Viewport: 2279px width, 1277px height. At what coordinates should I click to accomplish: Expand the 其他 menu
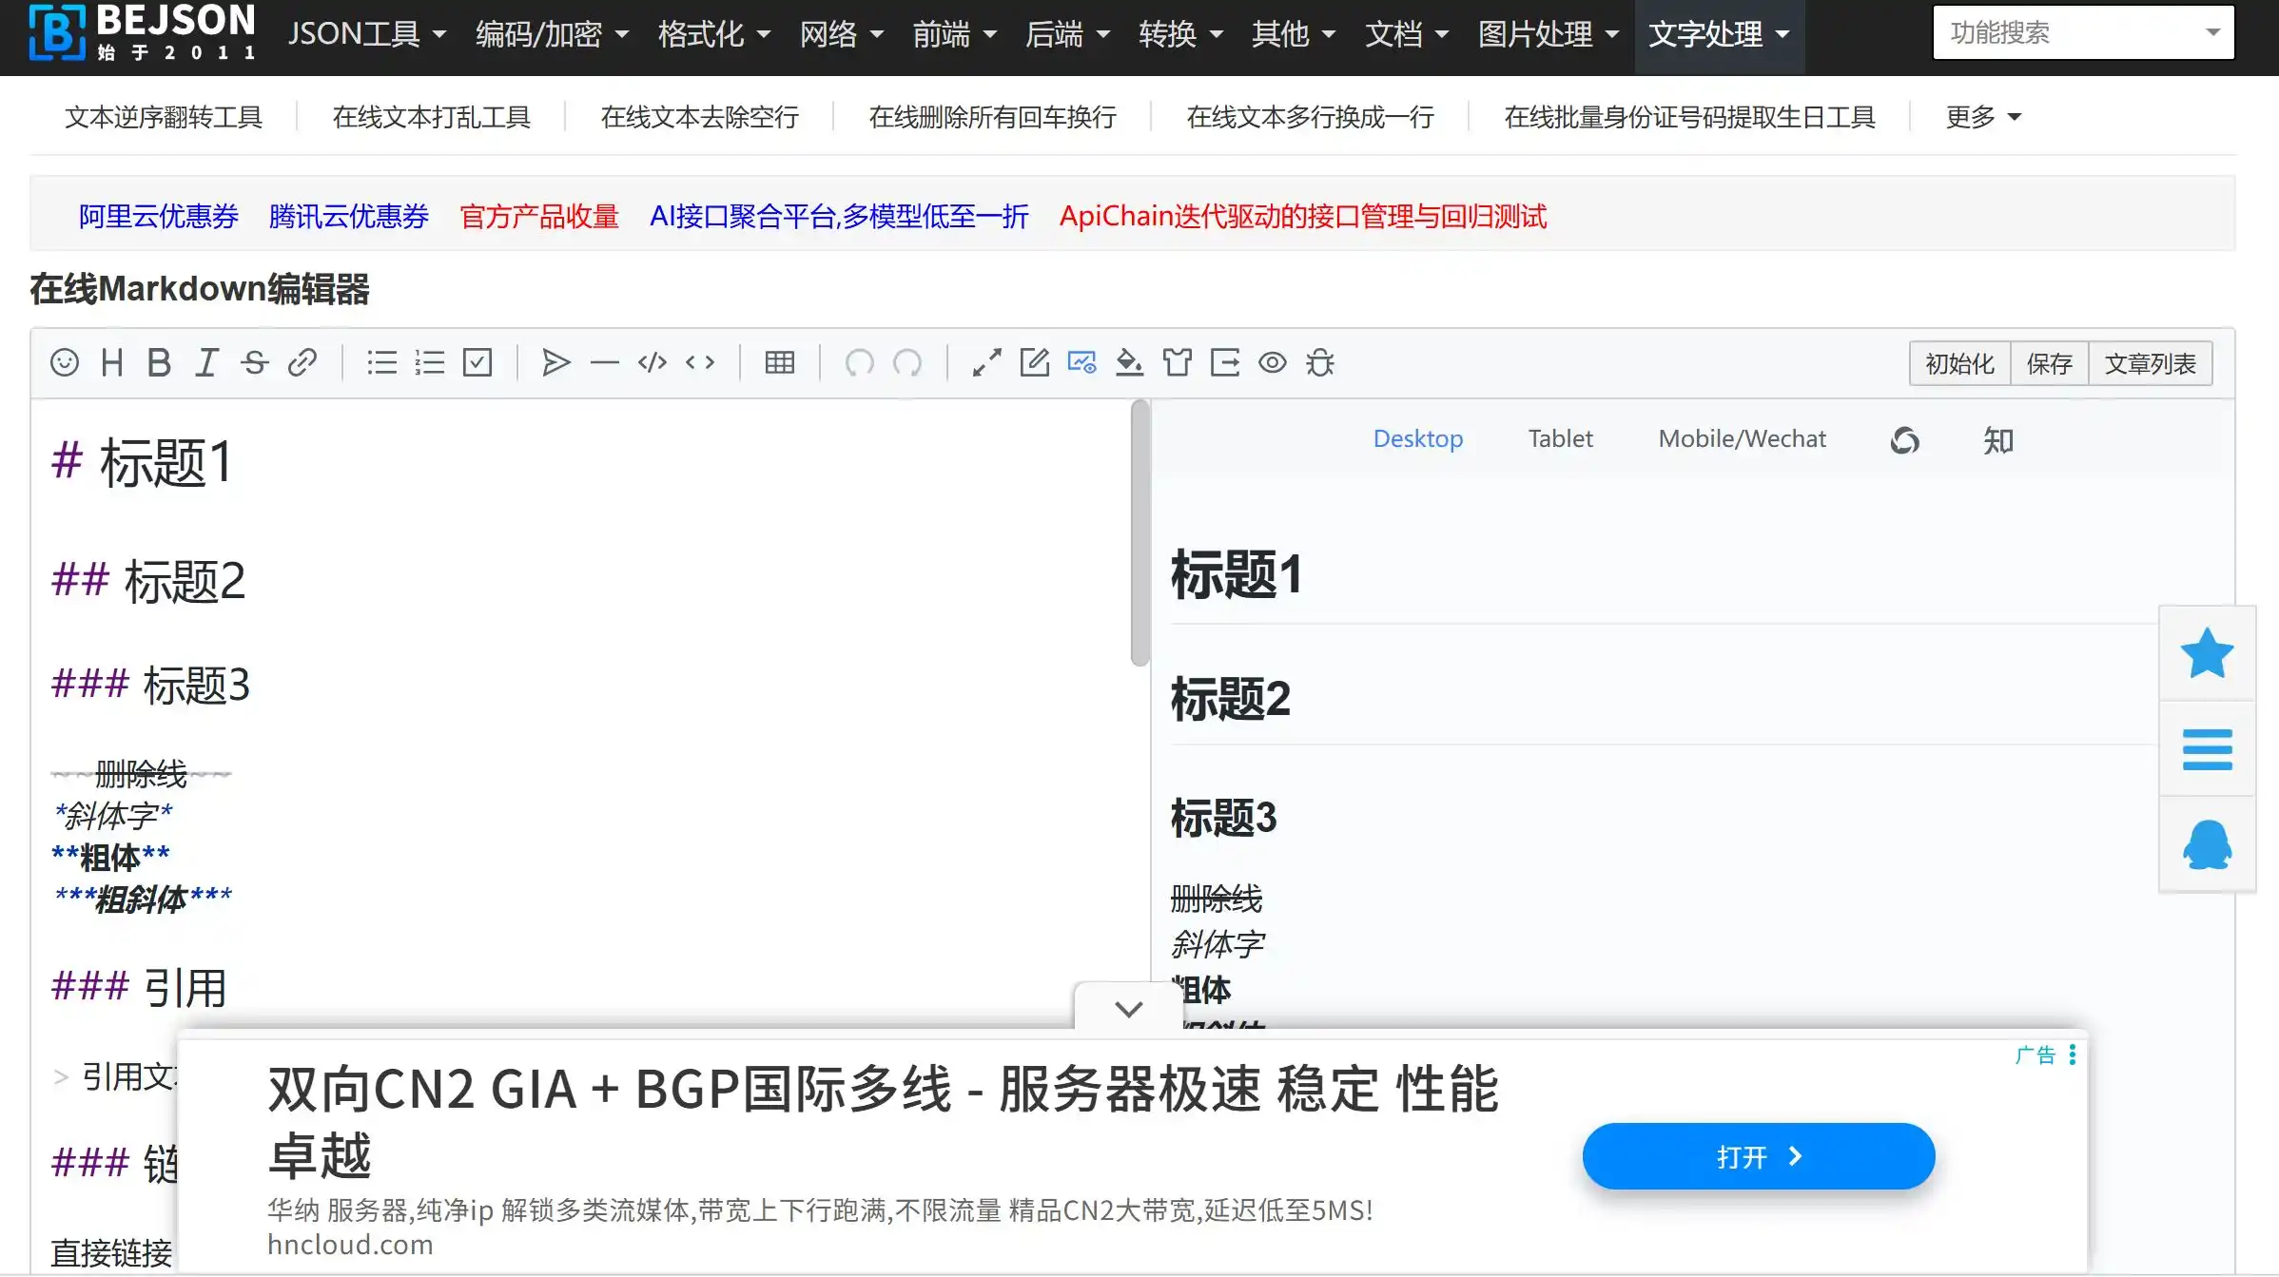click(x=1295, y=34)
